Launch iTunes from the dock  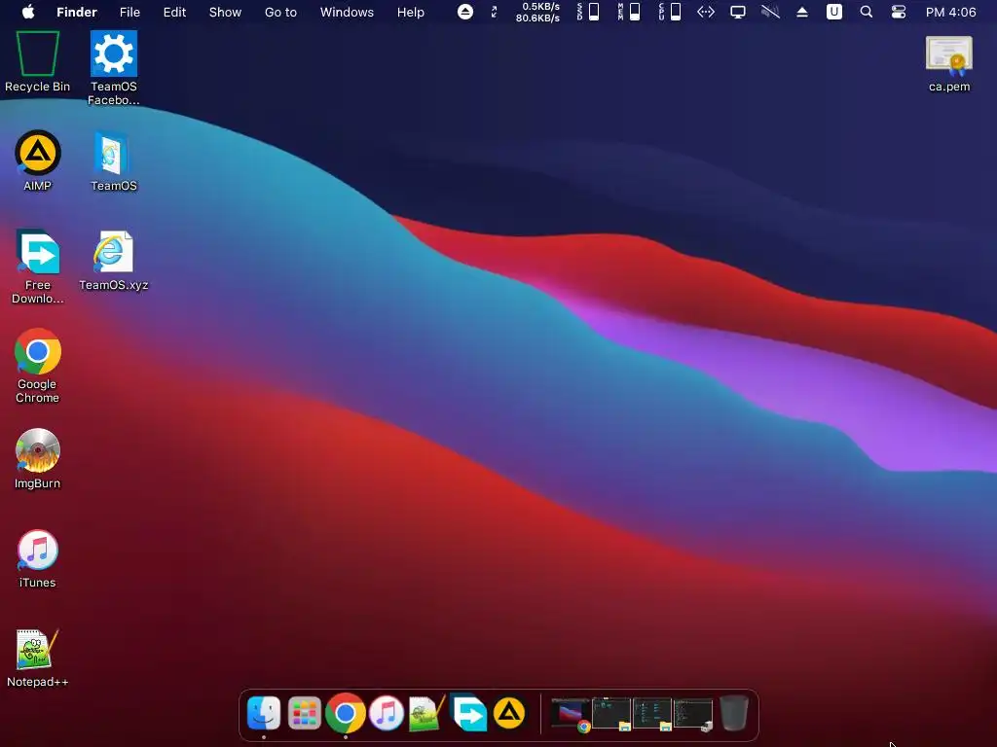(x=386, y=713)
